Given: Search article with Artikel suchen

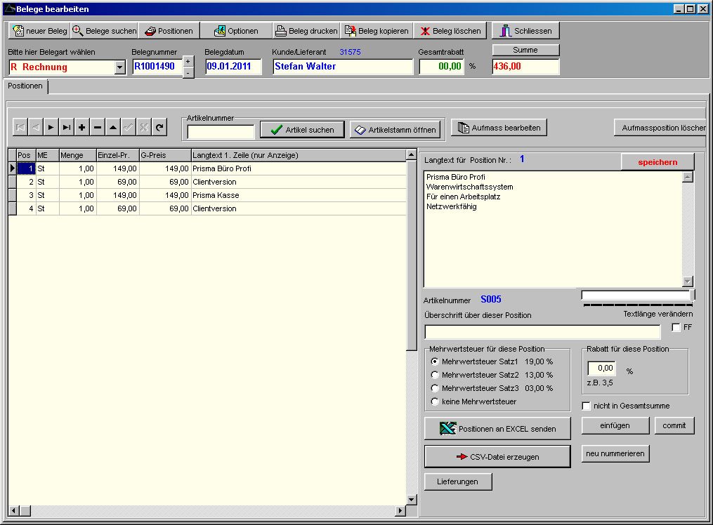Looking at the screenshot, I should point(302,130).
